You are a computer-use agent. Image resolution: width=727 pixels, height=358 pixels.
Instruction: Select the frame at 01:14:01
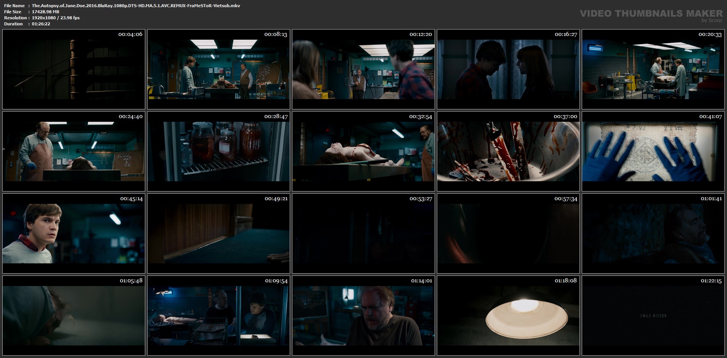pyautogui.click(x=363, y=316)
